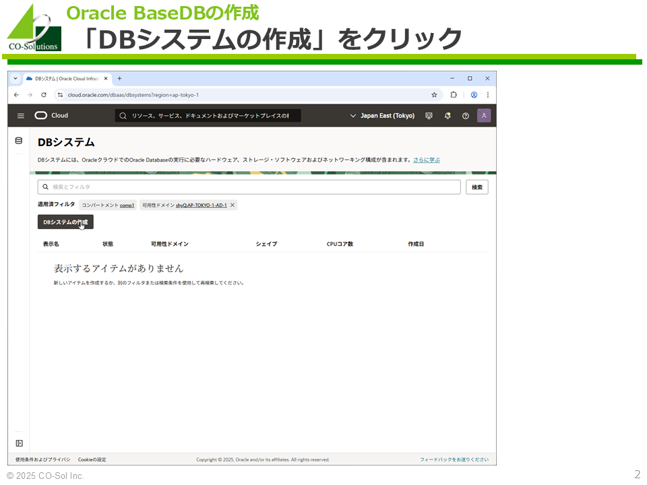
Task: Click the DBシステムの作成 button
Action: 65,222
